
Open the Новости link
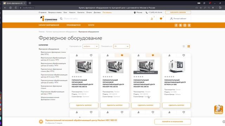72,13
